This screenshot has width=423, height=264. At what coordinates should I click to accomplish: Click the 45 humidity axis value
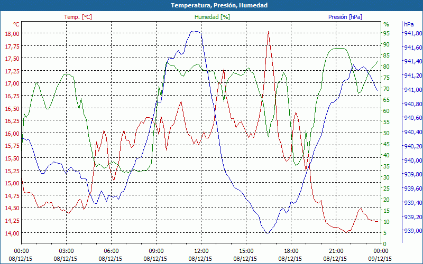tap(387, 144)
